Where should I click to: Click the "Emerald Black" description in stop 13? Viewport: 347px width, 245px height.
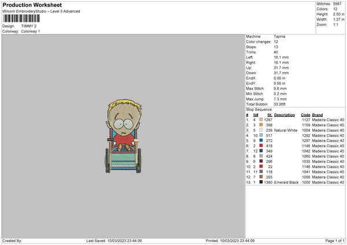[x=286, y=182]
